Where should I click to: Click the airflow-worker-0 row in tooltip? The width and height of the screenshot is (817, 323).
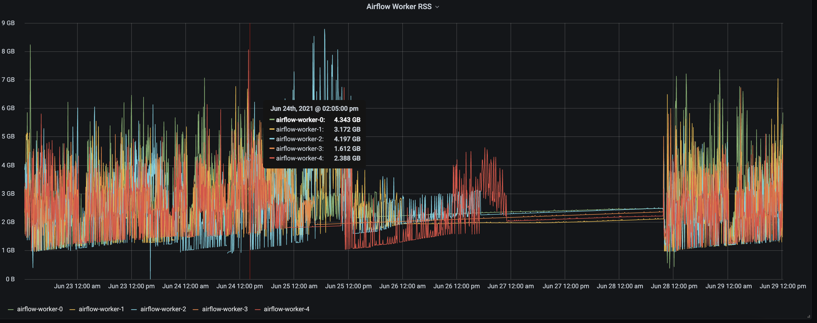[315, 120]
